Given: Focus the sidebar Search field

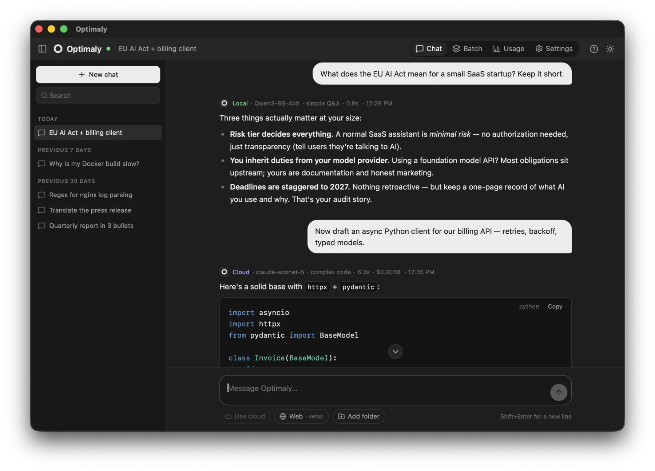Looking at the screenshot, I should (98, 95).
